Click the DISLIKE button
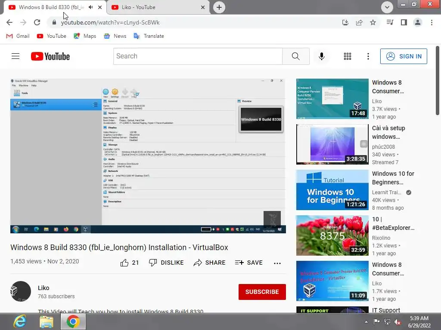 (166, 263)
